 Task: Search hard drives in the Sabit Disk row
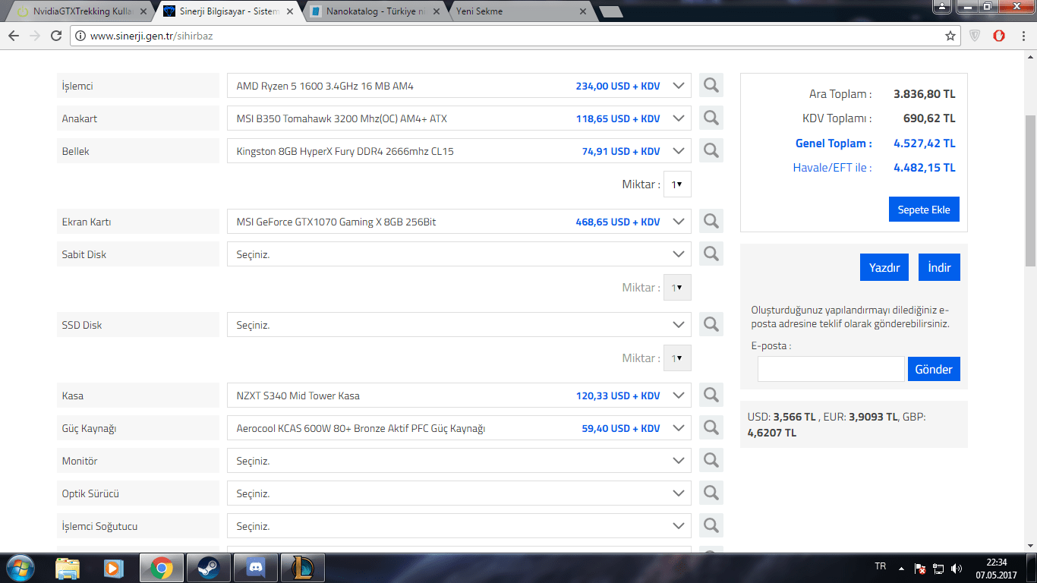point(711,254)
